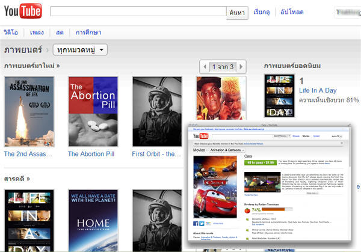
Task: Open Animation & Cartoons category dropdown
Action: 227,150
